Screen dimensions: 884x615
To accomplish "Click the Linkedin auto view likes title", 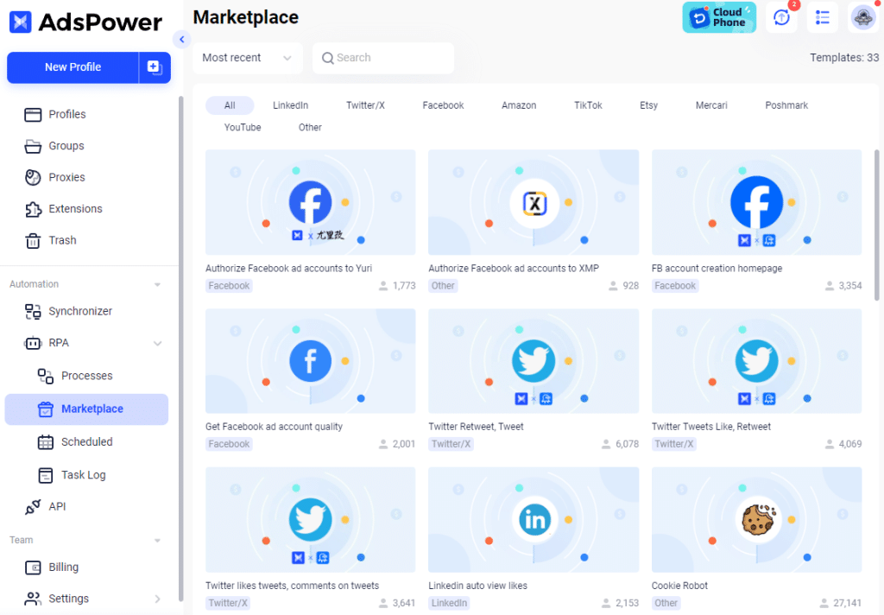I will pyautogui.click(x=477, y=586).
